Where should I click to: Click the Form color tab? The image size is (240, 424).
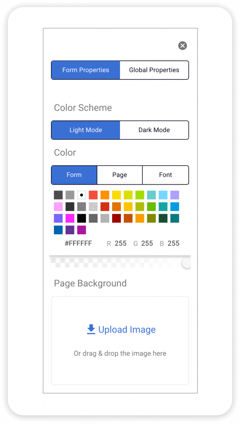coord(74,175)
